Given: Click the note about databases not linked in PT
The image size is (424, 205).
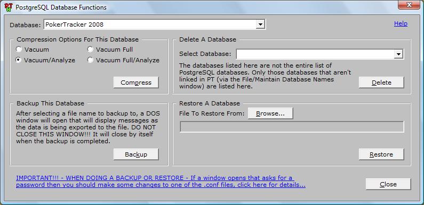Looking at the screenshot, I should coord(265,76).
